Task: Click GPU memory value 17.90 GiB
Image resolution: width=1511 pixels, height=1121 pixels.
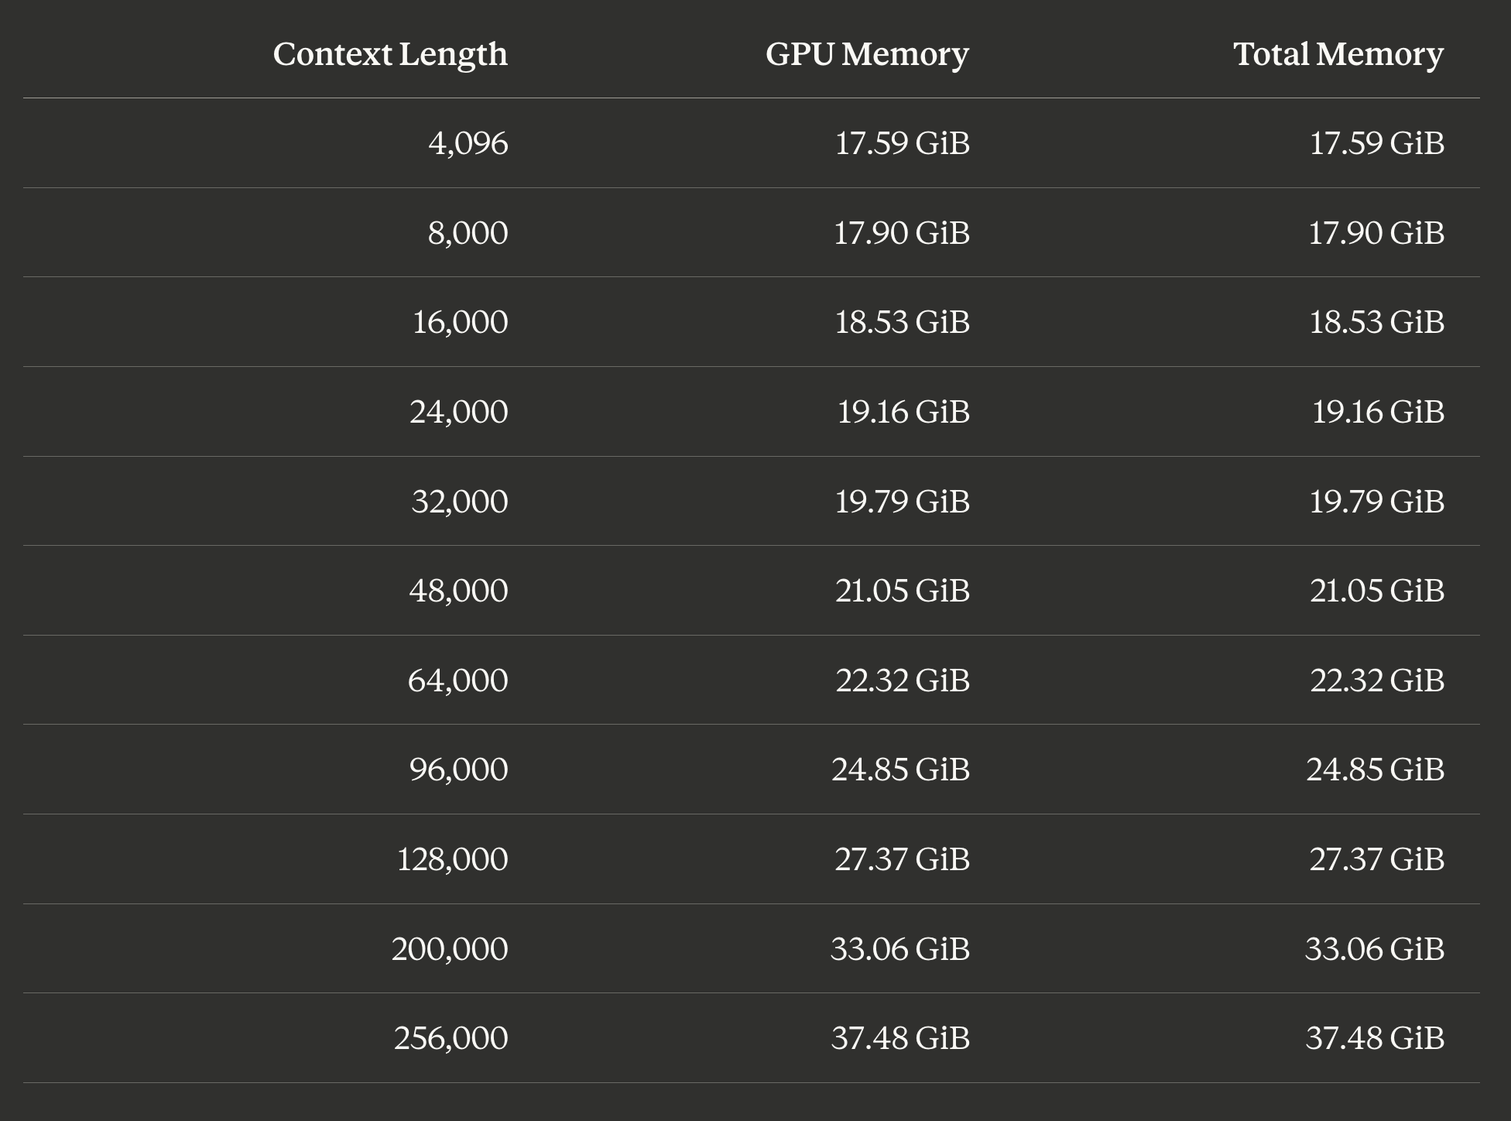Action: click(902, 233)
